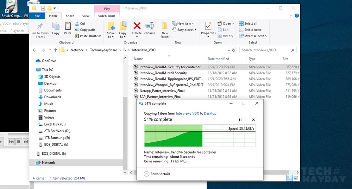352x189 pixels.
Task: Click Pin to Quick access icon
Action: point(40,26)
